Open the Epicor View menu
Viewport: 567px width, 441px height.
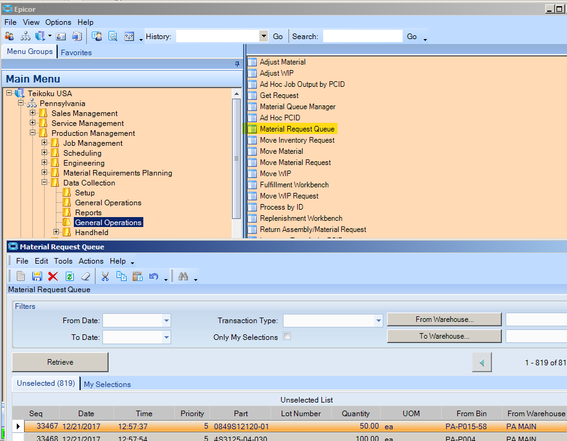[x=31, y=22]
